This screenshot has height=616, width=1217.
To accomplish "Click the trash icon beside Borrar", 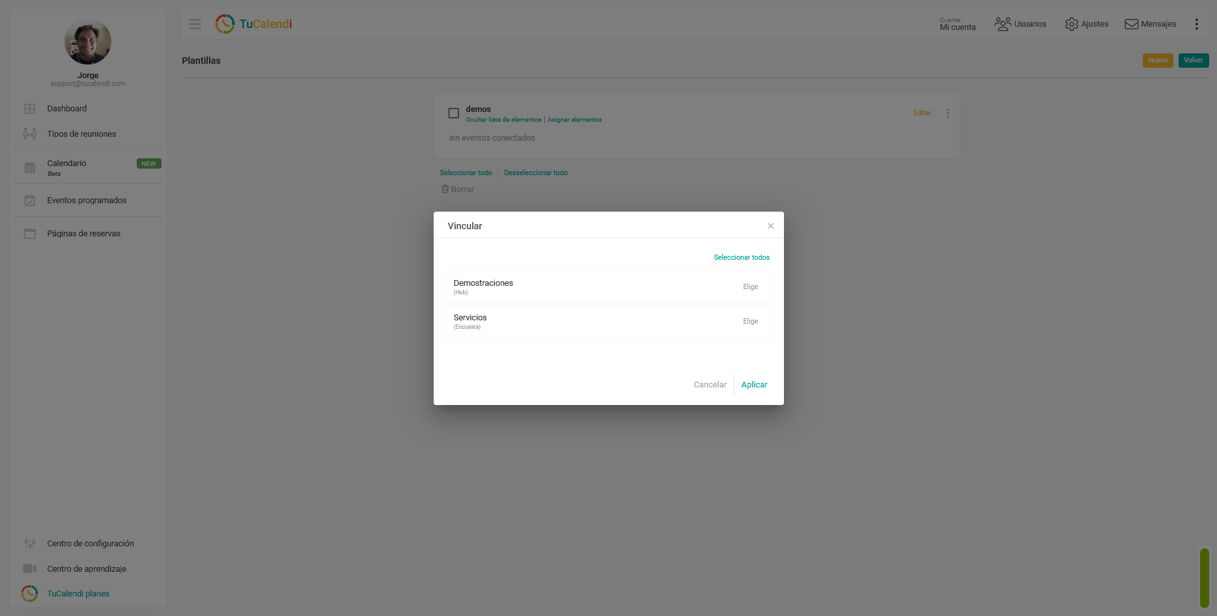I will [x=445, y=189].
